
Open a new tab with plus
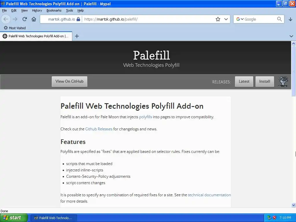pyautogui.click(x=77, y=36)
